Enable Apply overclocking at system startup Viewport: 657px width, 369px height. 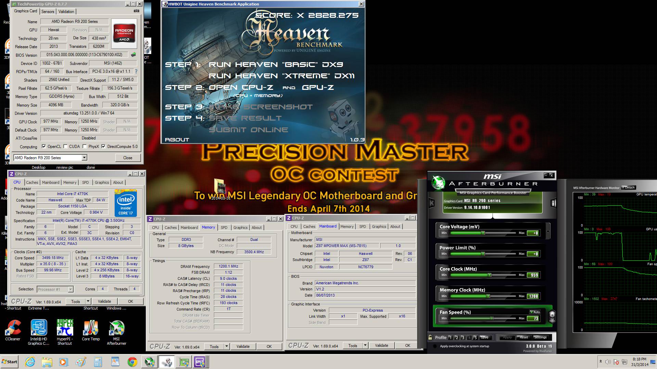435,346
